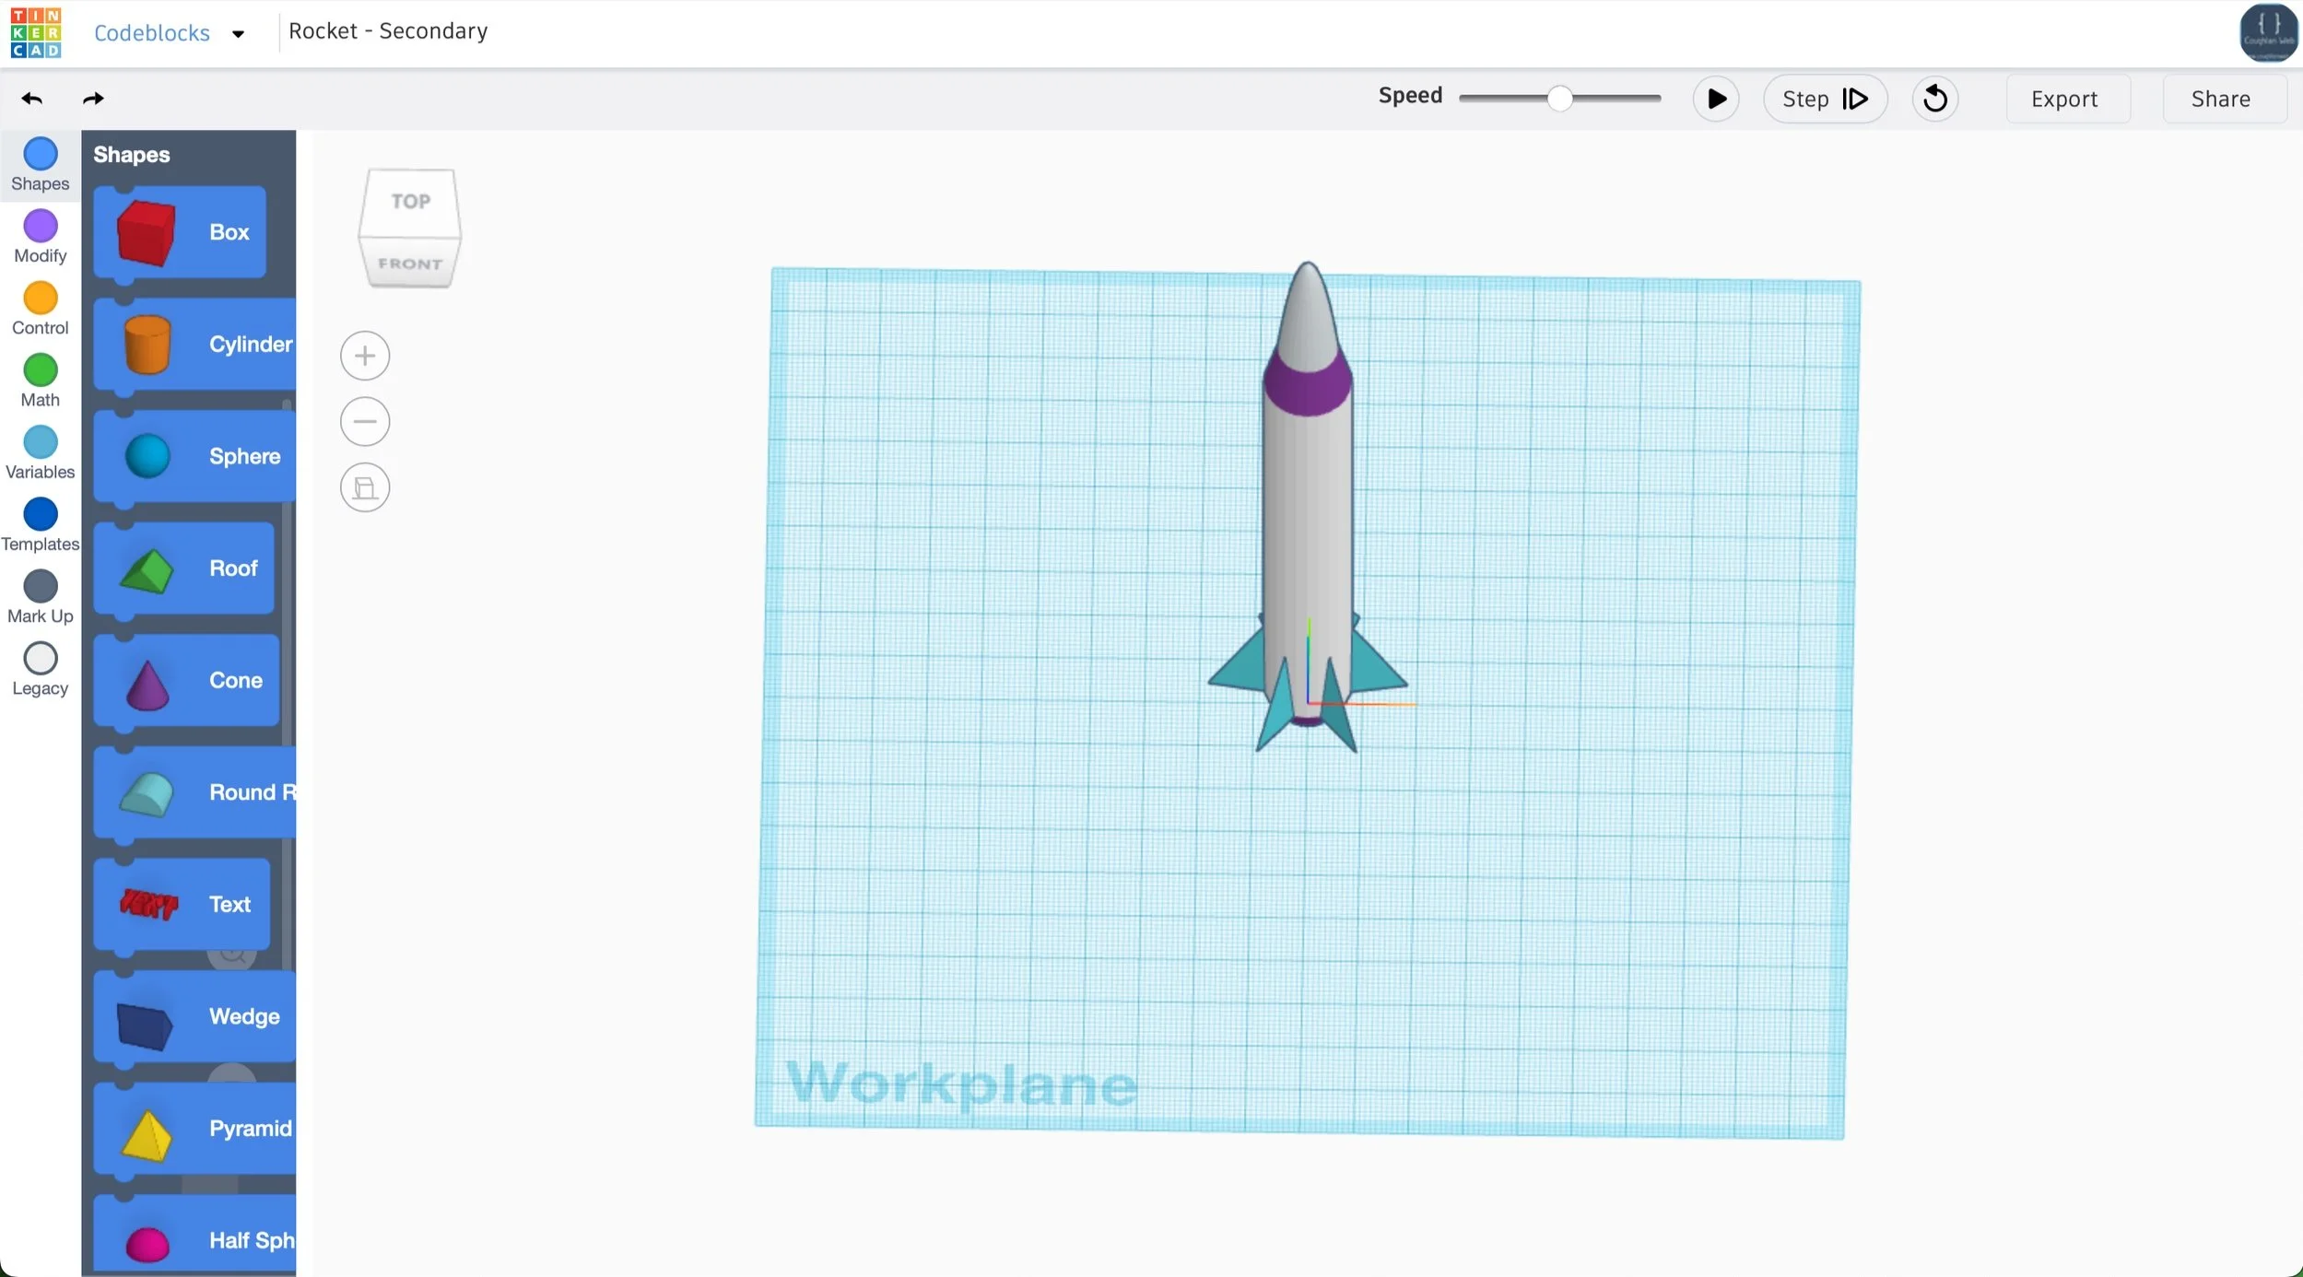Image resolution: width=2303 pixels, height=1277 pixels.
Task: Zoom in with the plus icon
Action: (x=365, y=356)
